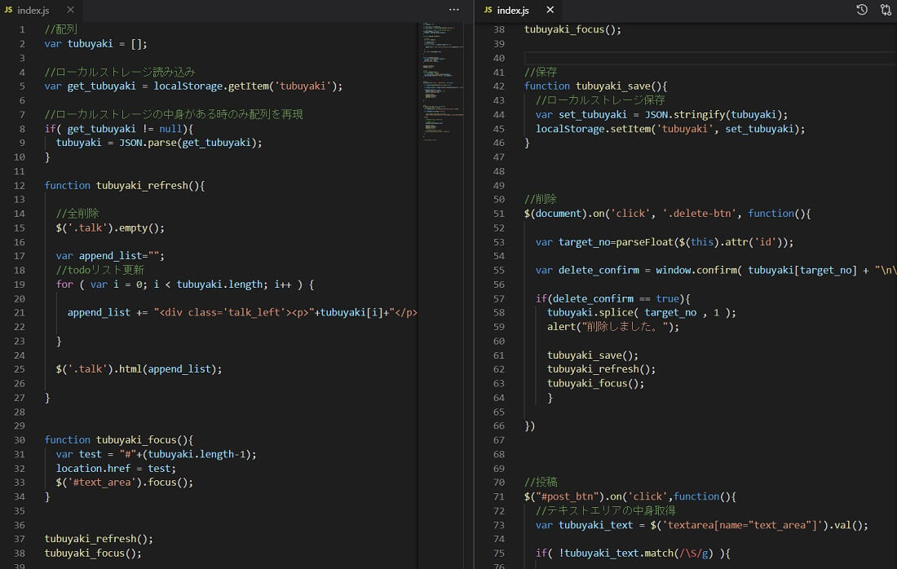
Task: Switch to the left index.js tab
Action: [x=34, y=11]
